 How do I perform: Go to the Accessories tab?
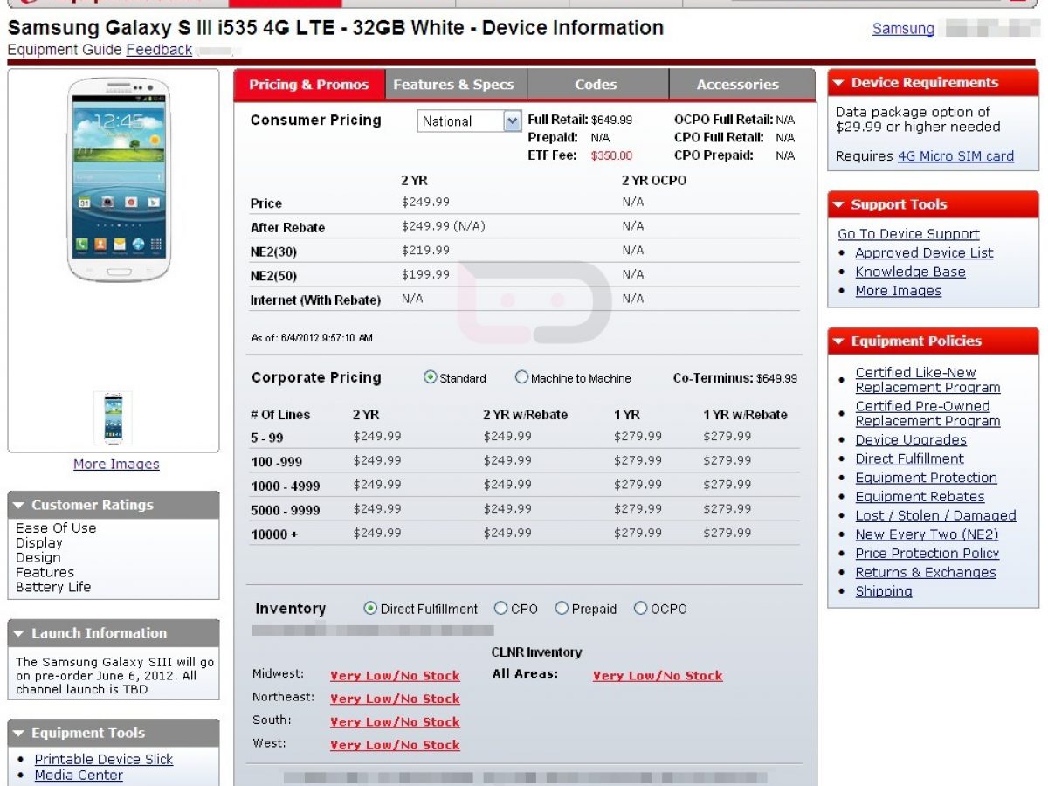(737, 85)
